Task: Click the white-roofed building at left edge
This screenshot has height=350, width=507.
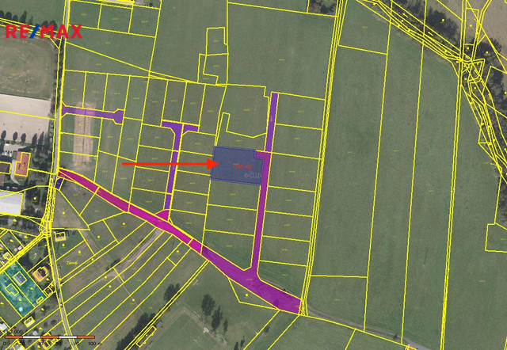Action: pos(10,203)
